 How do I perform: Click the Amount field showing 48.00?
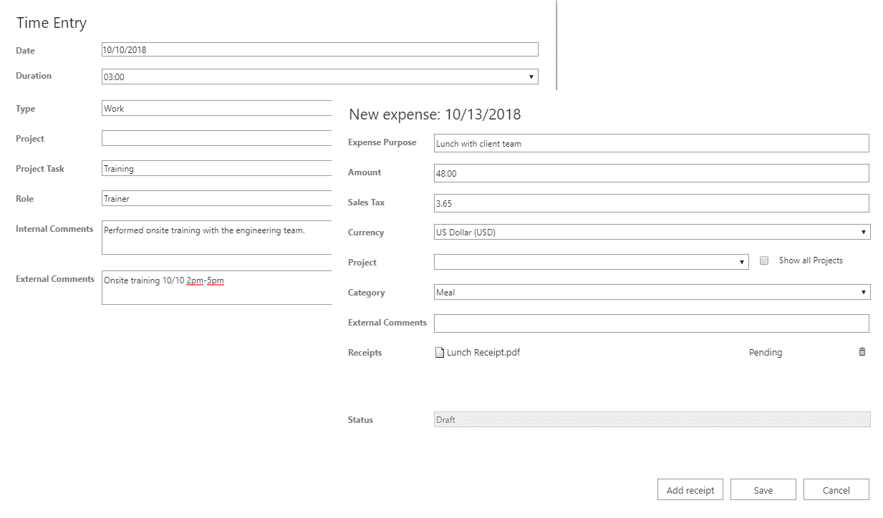pos(651,173)
